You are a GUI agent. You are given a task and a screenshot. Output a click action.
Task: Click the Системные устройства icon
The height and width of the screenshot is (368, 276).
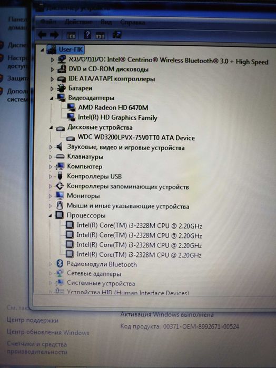[60, 283]
